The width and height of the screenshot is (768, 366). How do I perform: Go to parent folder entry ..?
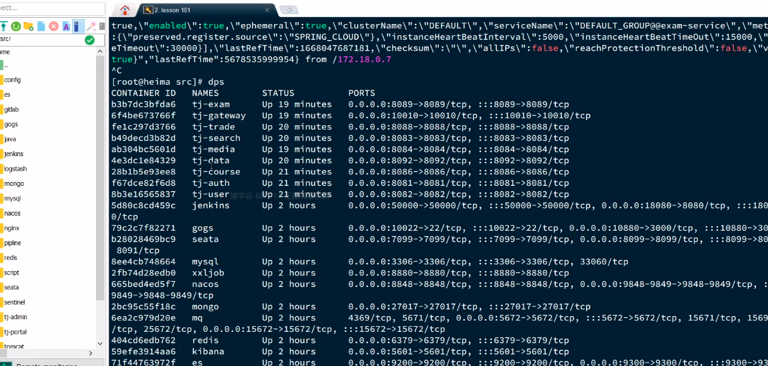tap(5, 65)
